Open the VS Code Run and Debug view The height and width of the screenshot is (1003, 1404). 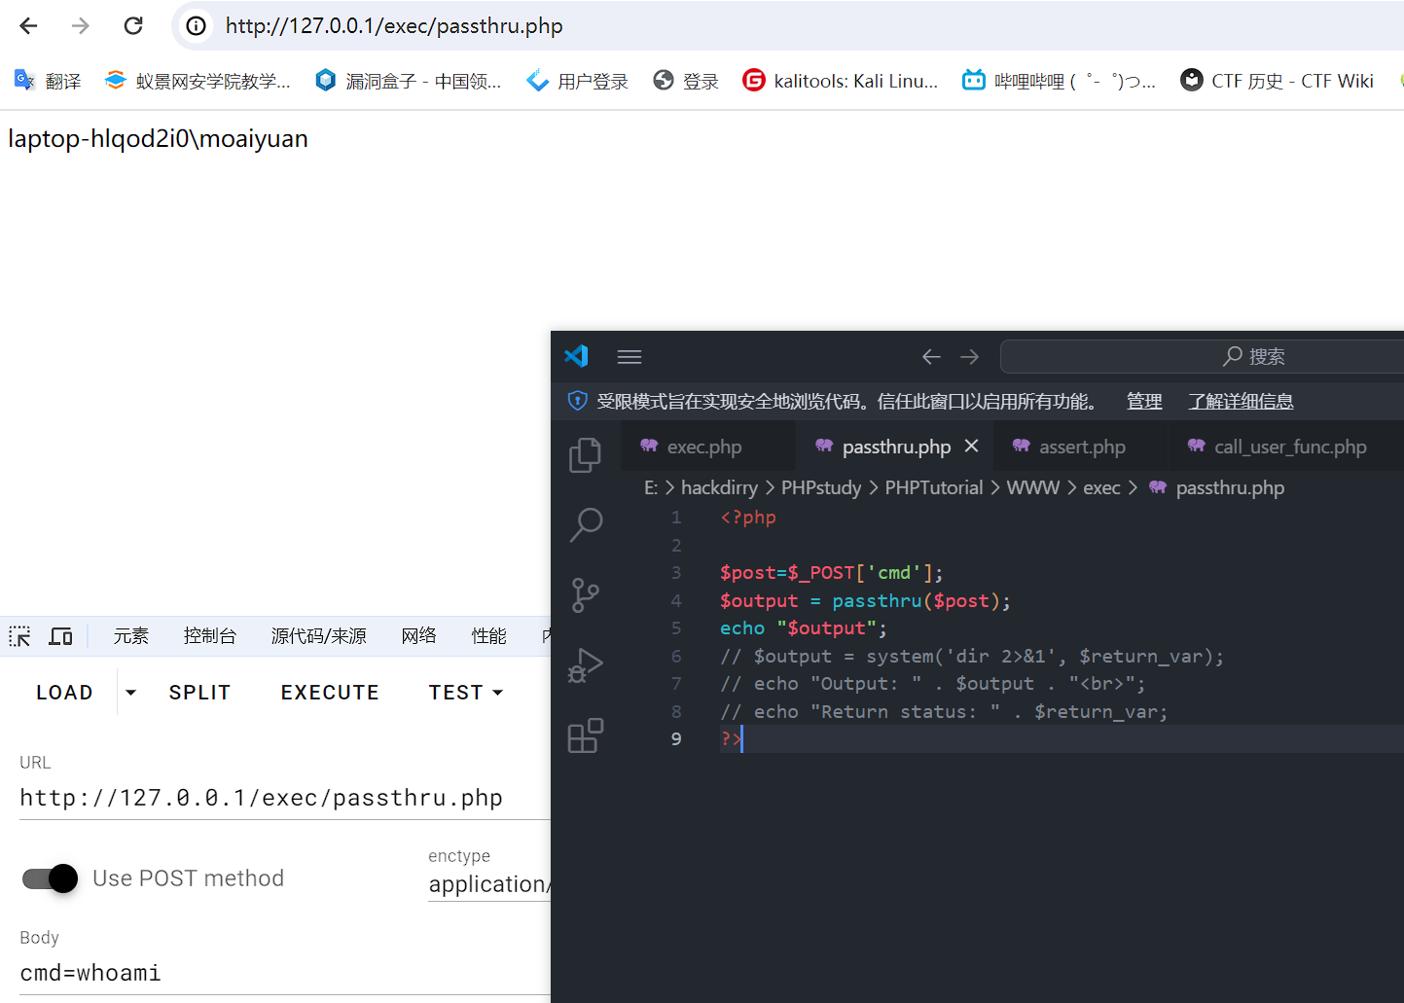586,665
